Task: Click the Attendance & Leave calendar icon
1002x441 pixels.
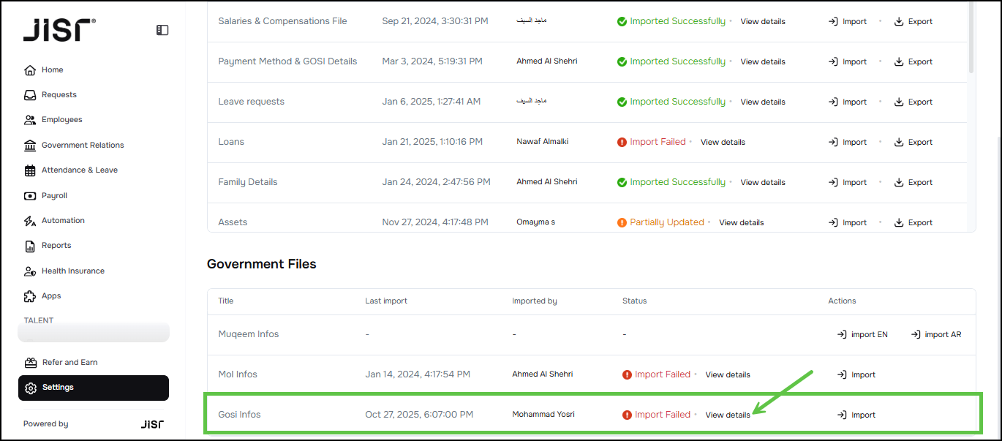Action: [x=30, y=170]
